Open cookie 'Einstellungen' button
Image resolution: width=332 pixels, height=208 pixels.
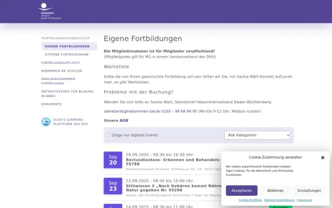tap(309, 190)
